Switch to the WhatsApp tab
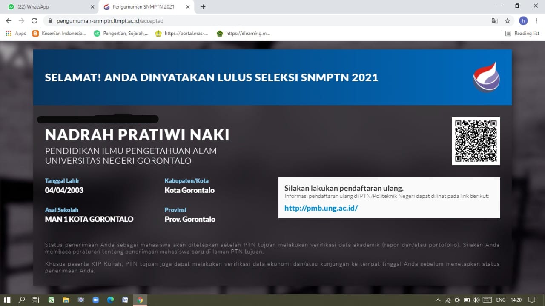Viewport: 545px width, 306px height. pyautogui.click(x=50, y=7)
